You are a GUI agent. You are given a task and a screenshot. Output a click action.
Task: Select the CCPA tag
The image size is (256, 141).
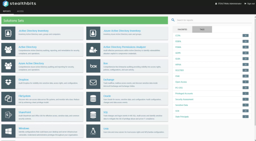pyautogui.click(x=178, y=35)
